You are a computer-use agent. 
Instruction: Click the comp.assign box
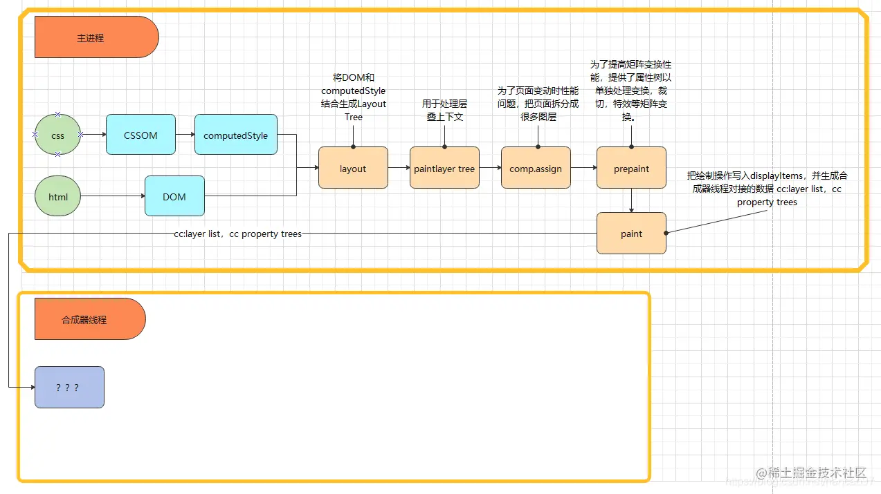coord(536,168)
